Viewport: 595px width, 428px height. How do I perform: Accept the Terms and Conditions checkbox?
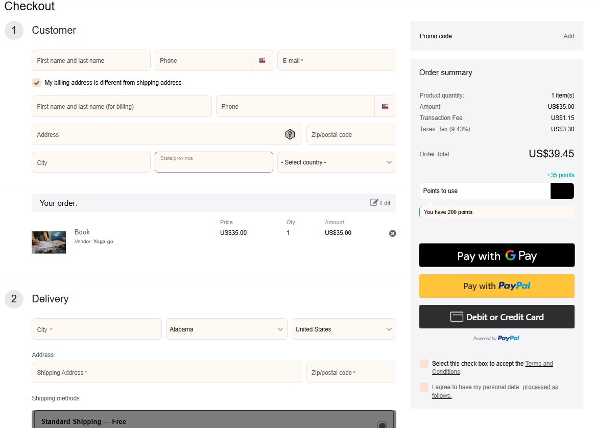(423, 364)
